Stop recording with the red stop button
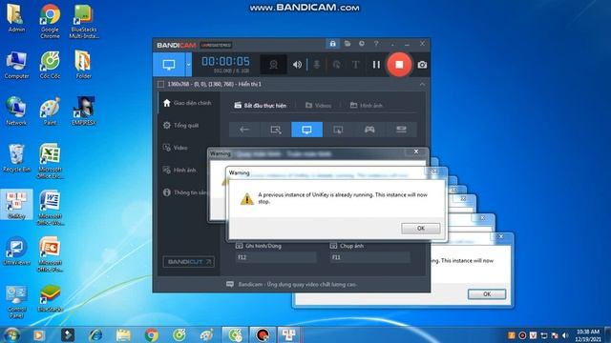 (x=399, y=65)
